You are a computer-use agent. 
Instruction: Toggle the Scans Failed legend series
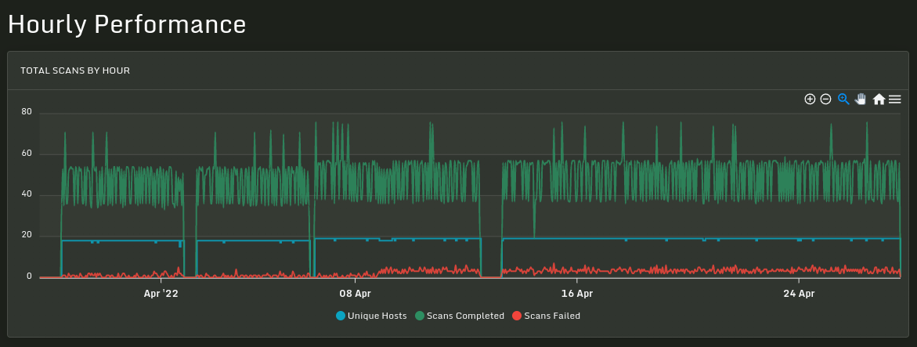tap(547, 316)
